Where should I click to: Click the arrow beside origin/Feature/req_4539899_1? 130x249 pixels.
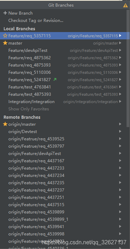tap(120, 219)
